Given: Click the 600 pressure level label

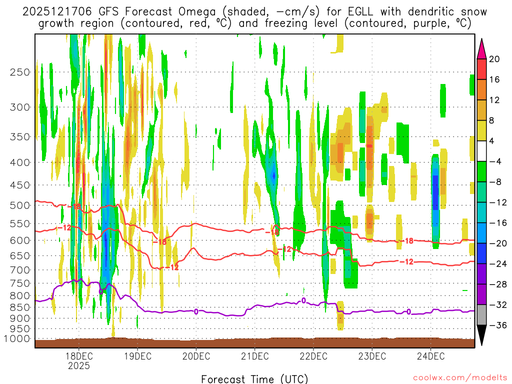Looking at the screenshot, I should click(20, 240).
